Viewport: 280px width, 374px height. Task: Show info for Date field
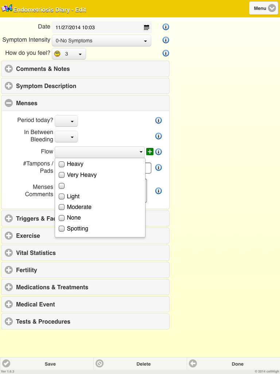(166, 27)
